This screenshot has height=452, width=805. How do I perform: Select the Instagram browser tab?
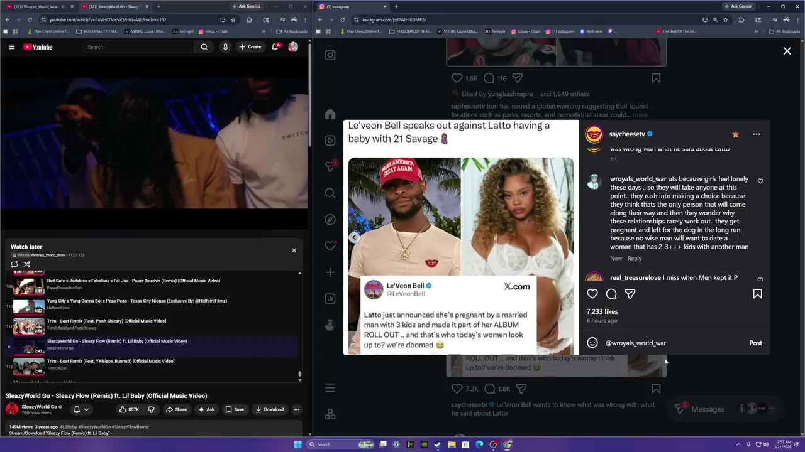[x=351, y=6]
